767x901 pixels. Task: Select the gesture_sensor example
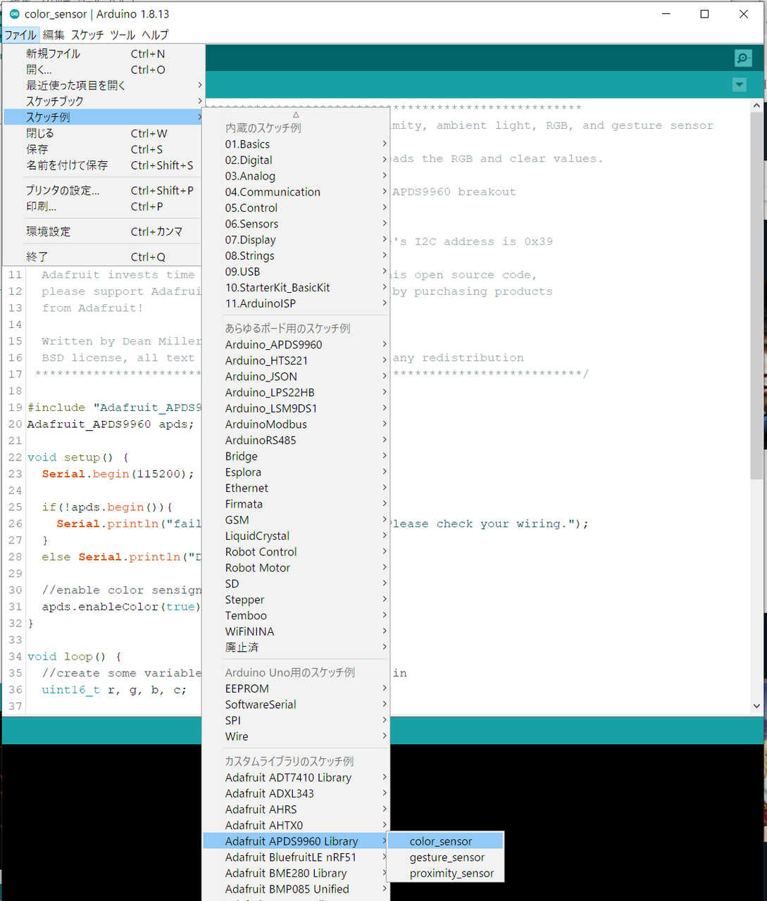447,857
